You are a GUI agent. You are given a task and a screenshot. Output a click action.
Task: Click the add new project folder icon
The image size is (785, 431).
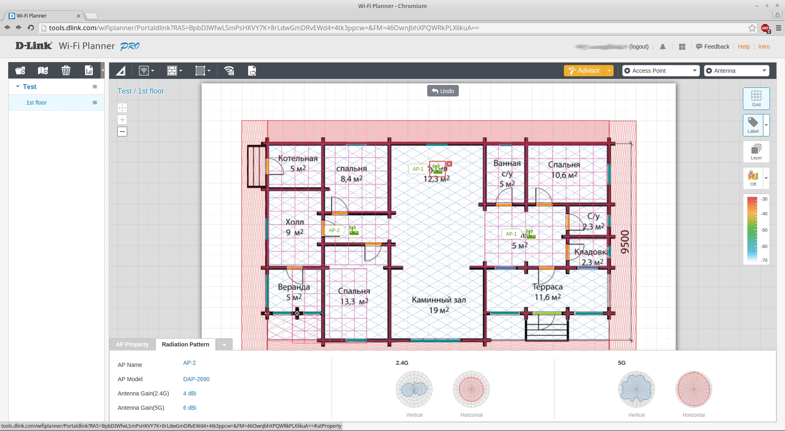coord(20,71)
